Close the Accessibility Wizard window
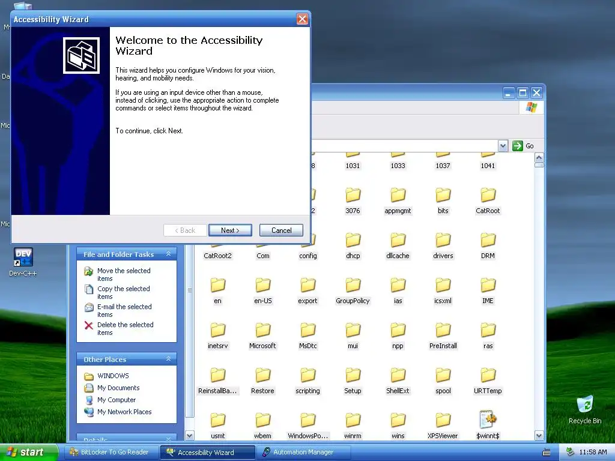 [x=302, y=19]
